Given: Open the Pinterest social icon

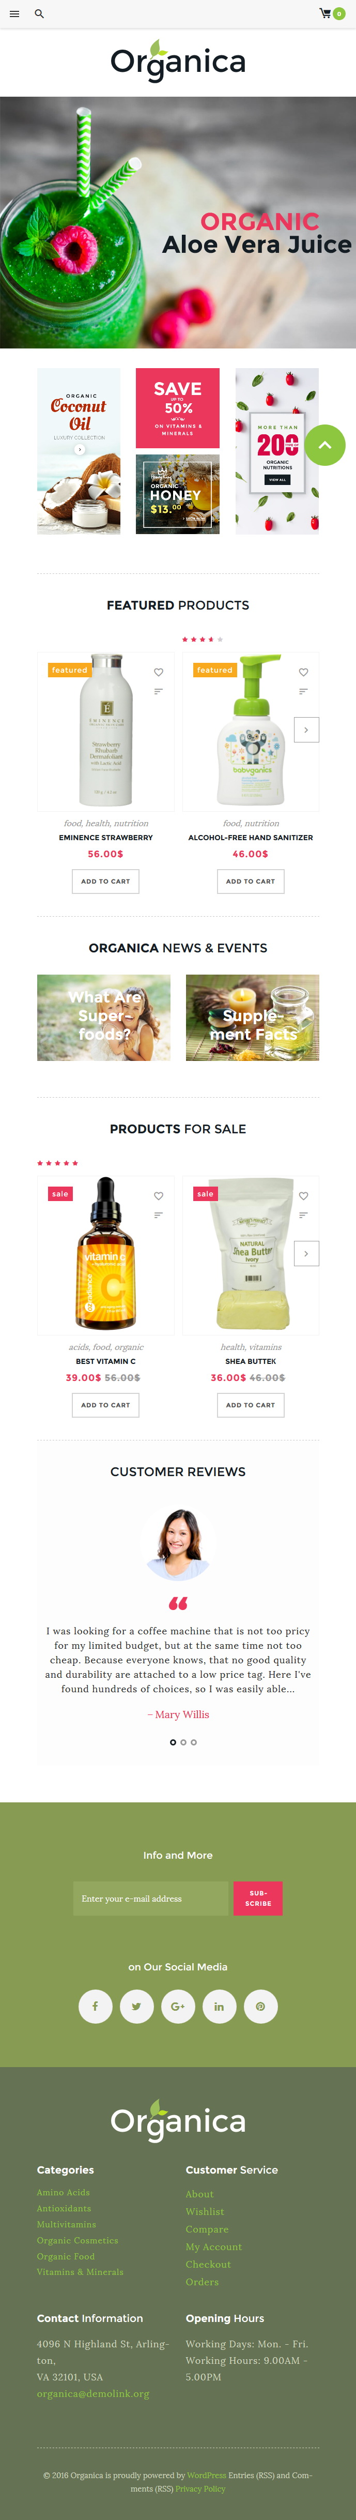Looking at the screenshot, I should click(x=260, y=2006).
